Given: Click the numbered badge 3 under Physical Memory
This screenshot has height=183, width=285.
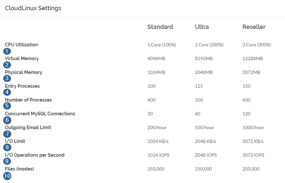Looking at the screenshot, I should [x=7, y=79].
